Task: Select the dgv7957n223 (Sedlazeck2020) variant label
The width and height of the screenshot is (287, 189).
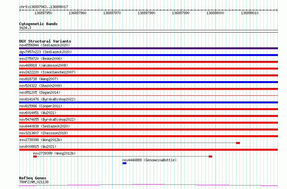Action: tap(45, 52)
